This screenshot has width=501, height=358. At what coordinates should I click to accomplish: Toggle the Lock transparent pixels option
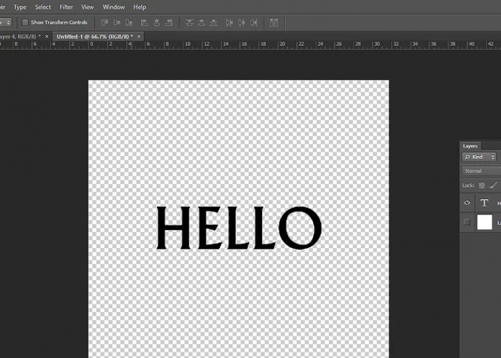[x=482, y=185]
